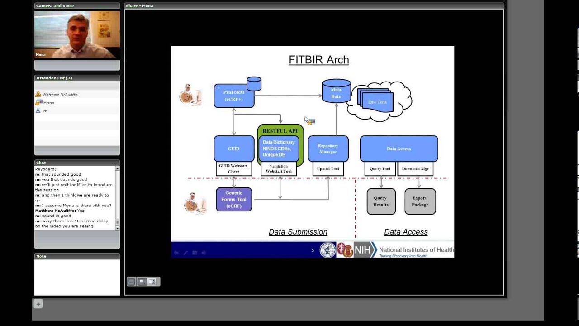Click the participant icon beside attendee m
Screen dimensions: 579x326
(38, 111)
